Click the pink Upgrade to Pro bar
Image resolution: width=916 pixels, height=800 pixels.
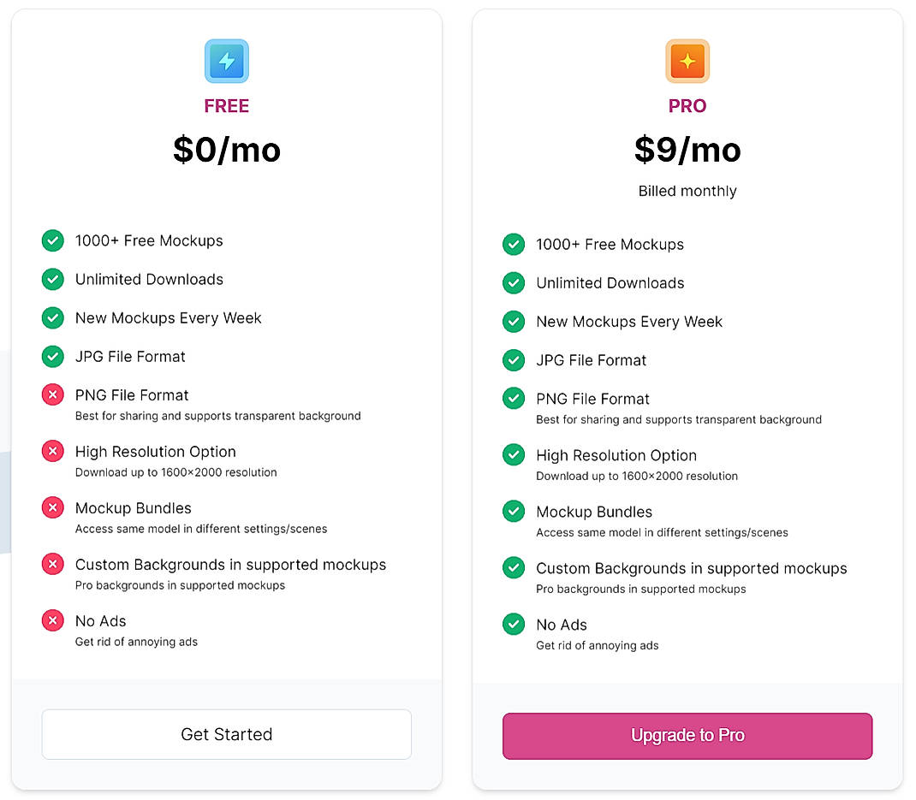tap(687, 735)
